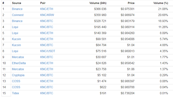
Task: Open the Cryptopia source link
Action: 18,75
